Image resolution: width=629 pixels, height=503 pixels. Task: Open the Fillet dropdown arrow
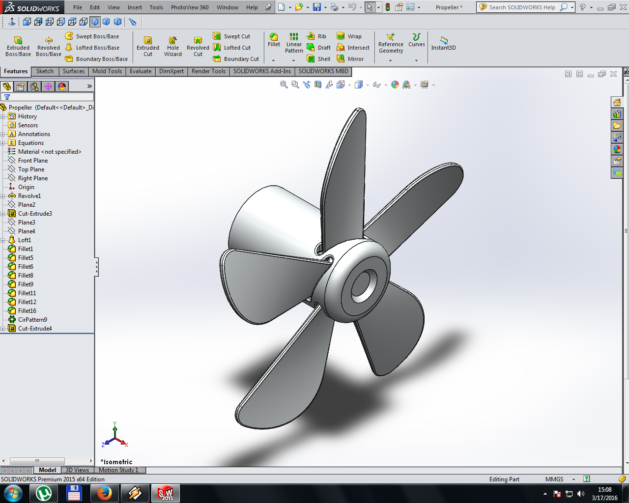pyautogui.click(x=273, y=60)
